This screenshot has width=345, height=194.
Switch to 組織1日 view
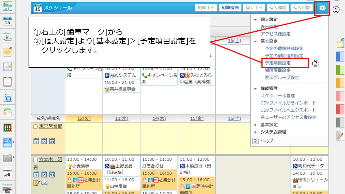pos(206,8)
